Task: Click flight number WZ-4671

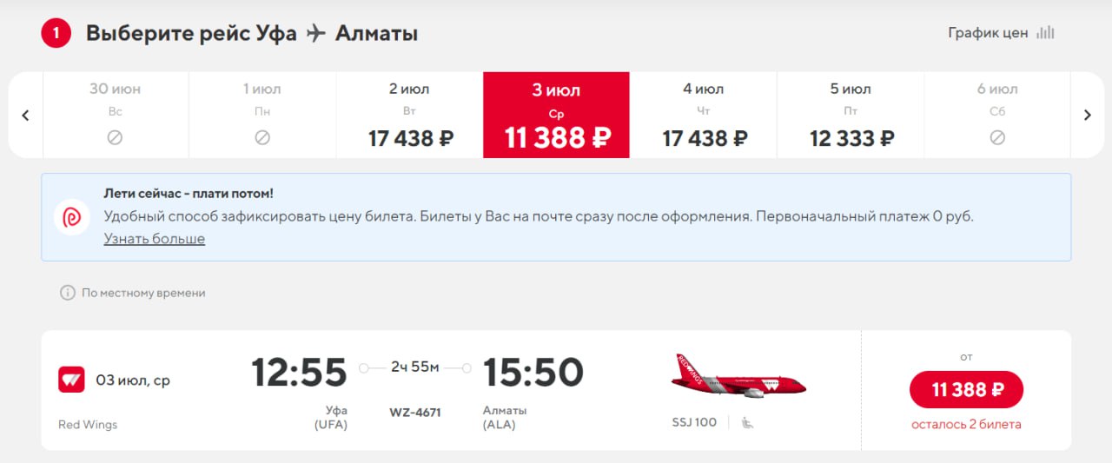Action: click(415, 413)
